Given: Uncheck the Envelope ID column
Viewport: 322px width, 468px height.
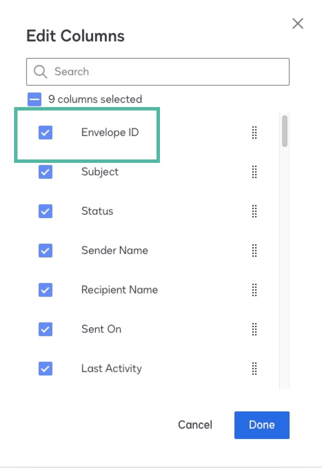Looking at the screenshot, I should coord(45,133).
